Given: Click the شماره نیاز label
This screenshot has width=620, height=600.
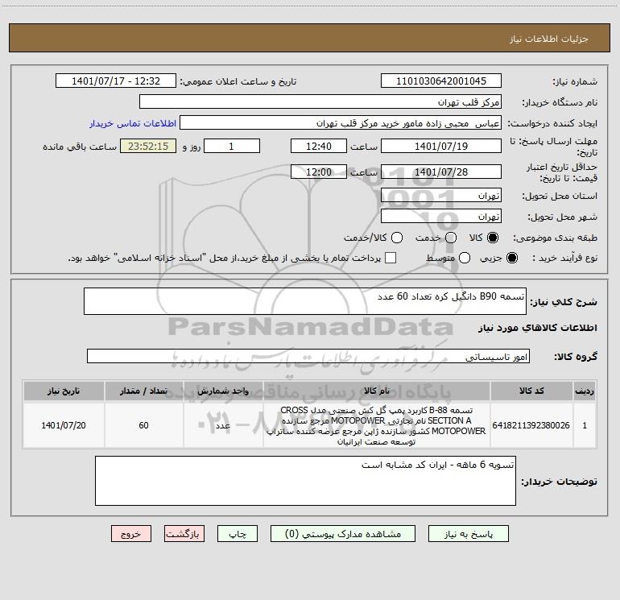Looking at the screenshot, I should (x=575, y=82).
